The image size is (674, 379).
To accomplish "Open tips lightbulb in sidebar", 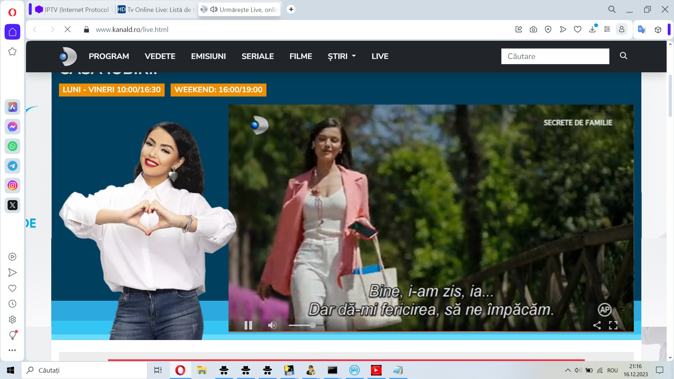I will coord(13,335).
